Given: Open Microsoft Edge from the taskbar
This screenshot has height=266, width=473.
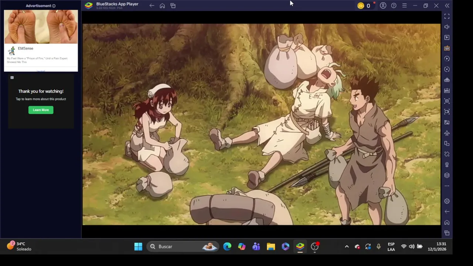Looking at the screenshot, I should tap(227, 246).
